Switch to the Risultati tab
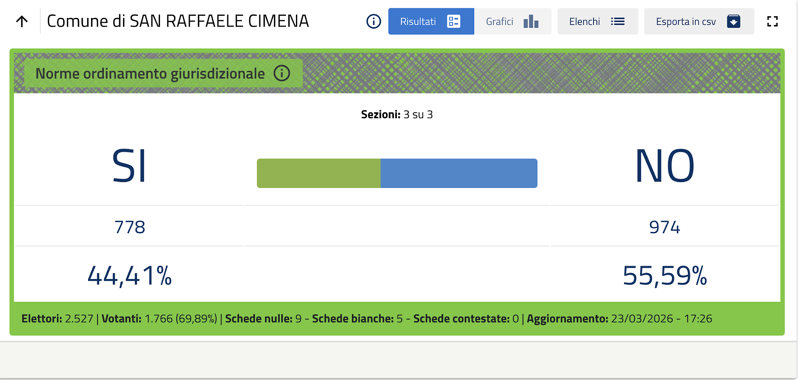This screenshot has width=798, height=380. tap(418, 22)
